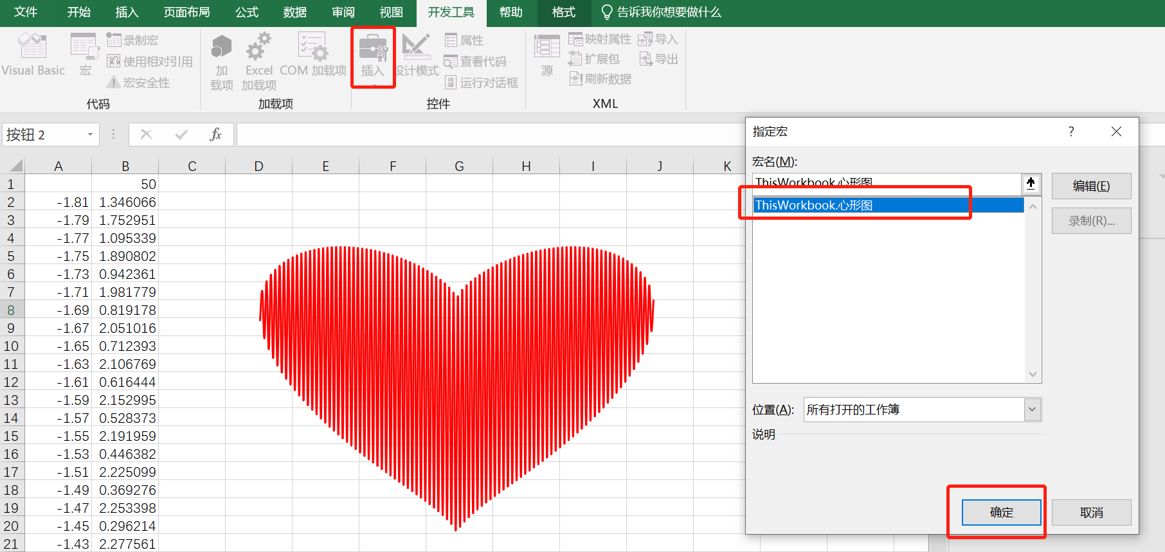1165x552 pixels.
Task: Click Run Dialog (运行对话框)
Action: (x=482, y=82)
